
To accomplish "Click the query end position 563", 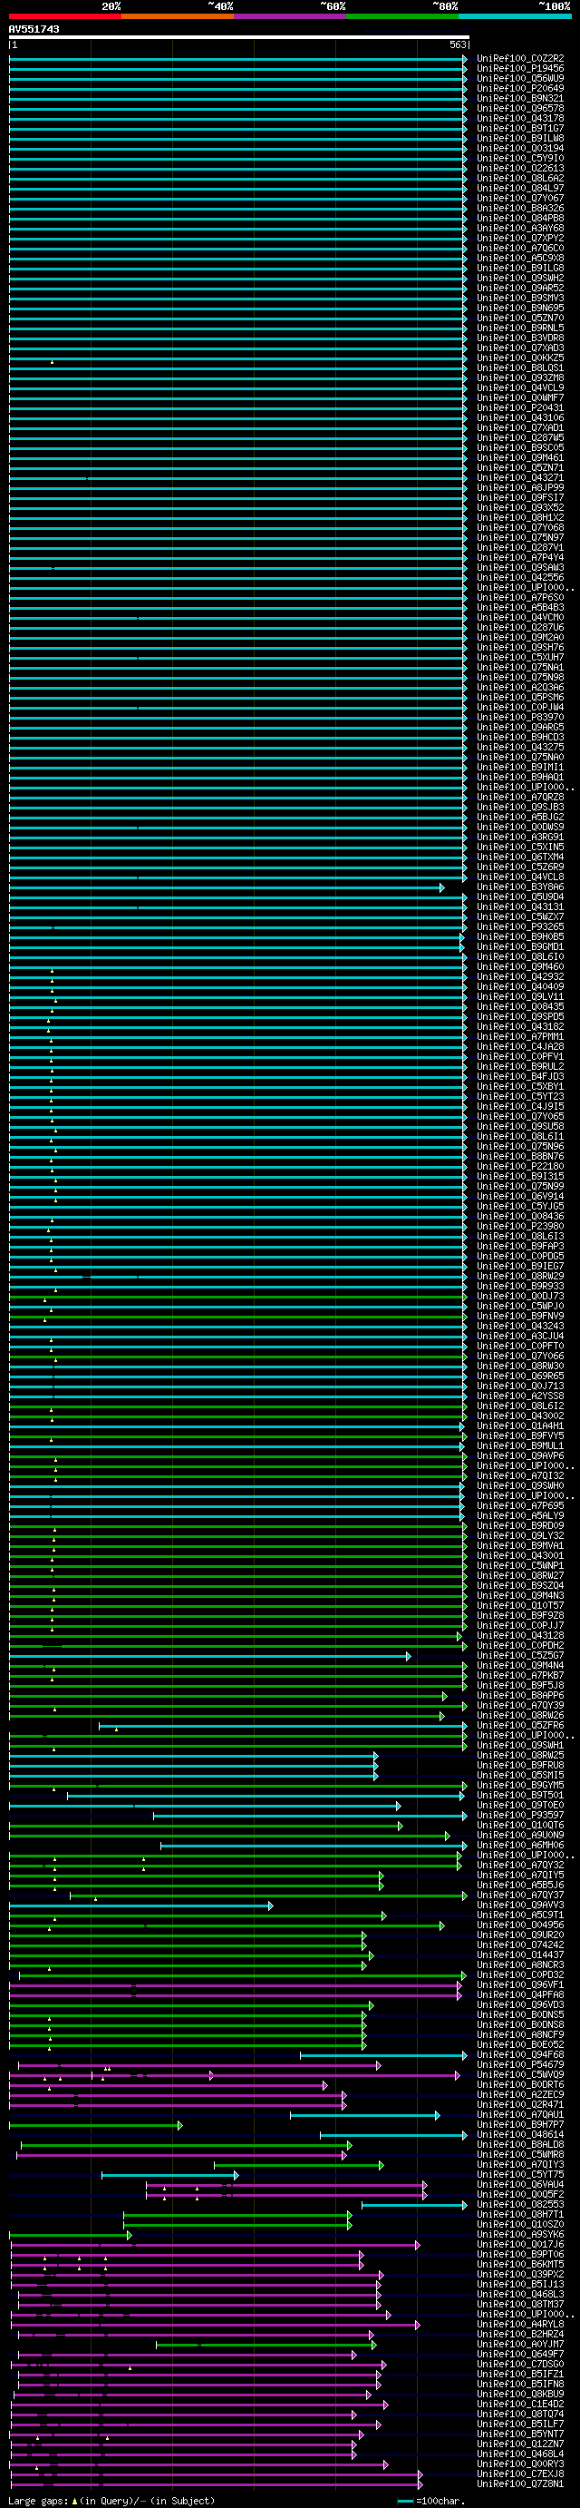I will pos(459,44).
